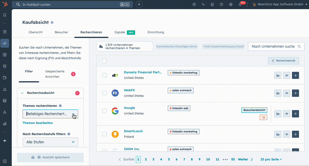Switch to the Besucher tab
The image size is (309, 166).
click(x=61, y=32)
